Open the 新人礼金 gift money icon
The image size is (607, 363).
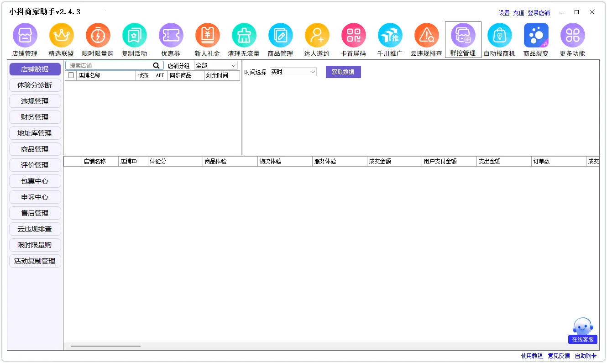207,36
